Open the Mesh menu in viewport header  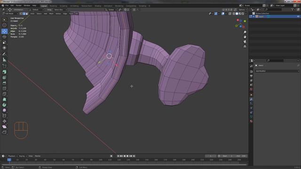point(51,14)
